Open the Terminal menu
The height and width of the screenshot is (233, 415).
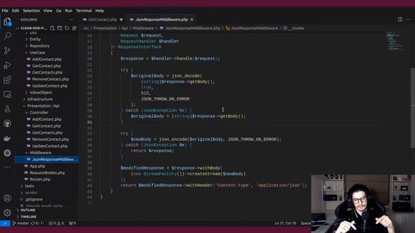point(84,10)
